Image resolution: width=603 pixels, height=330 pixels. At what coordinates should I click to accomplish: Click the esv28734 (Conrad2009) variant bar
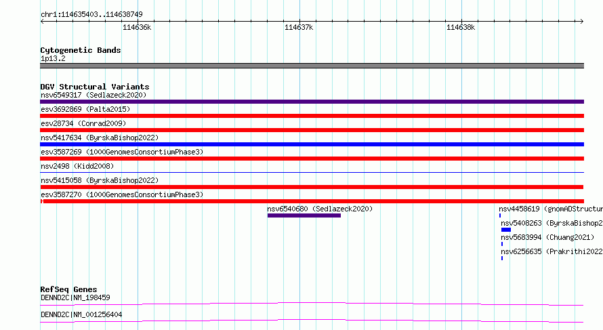[312, 130]
